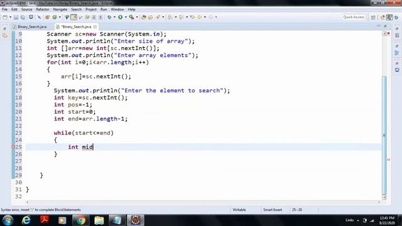
Task: Open the Refactor menu
Action: [x=43, y=9]
